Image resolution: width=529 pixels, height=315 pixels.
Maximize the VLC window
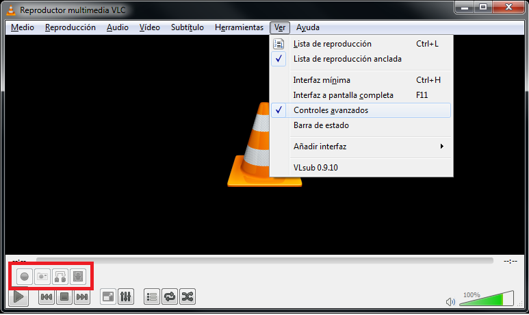(x=483, y=7)
